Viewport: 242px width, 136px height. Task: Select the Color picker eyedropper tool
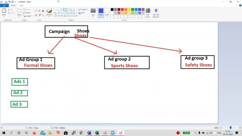[39, 15]
